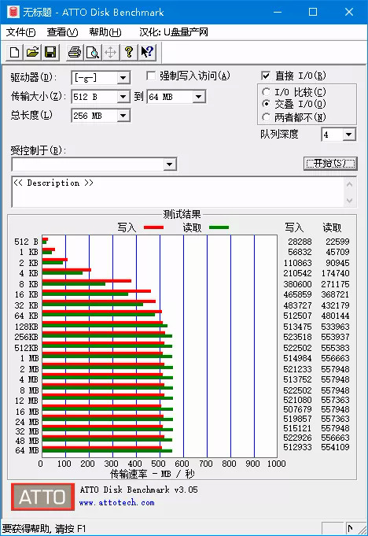Screen dimensions: 368x536
Task: Click the 测试结果 group title
Action: coord(182,214)
